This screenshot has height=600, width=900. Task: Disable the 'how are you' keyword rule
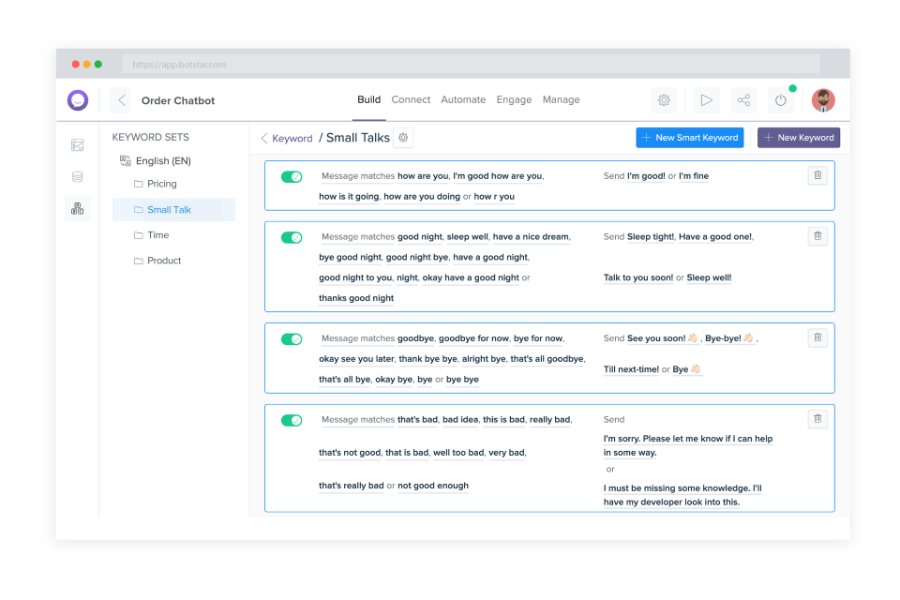[x=292, y=176]
